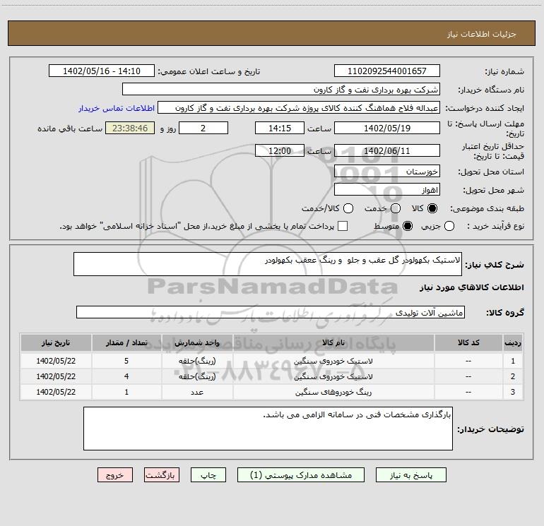
Task: Click the announcement date field 1402/05/16 - 14:10
Action: coord(102,71)
